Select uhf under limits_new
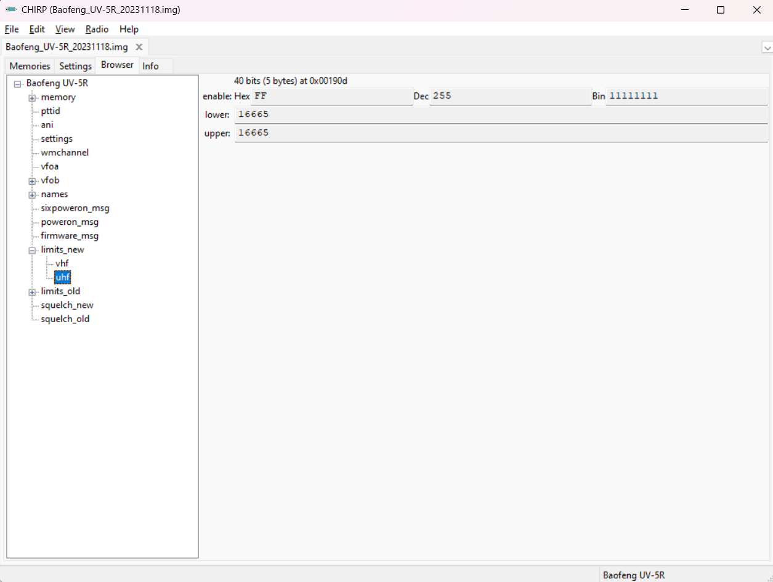This screenshot has width=773, height=582. click(62, 277)
